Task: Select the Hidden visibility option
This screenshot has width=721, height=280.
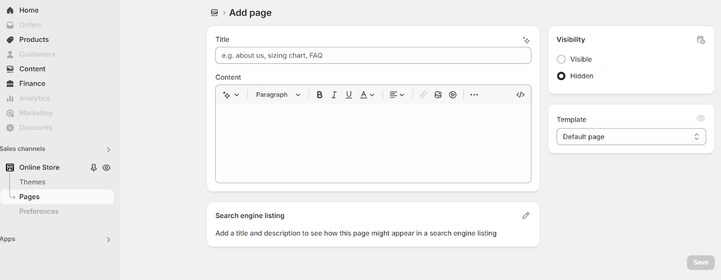Action: pos(561,76)
